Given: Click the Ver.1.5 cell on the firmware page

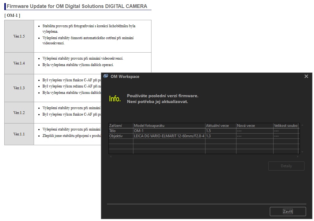Looking at the screenshot, I should pos(19,36).
